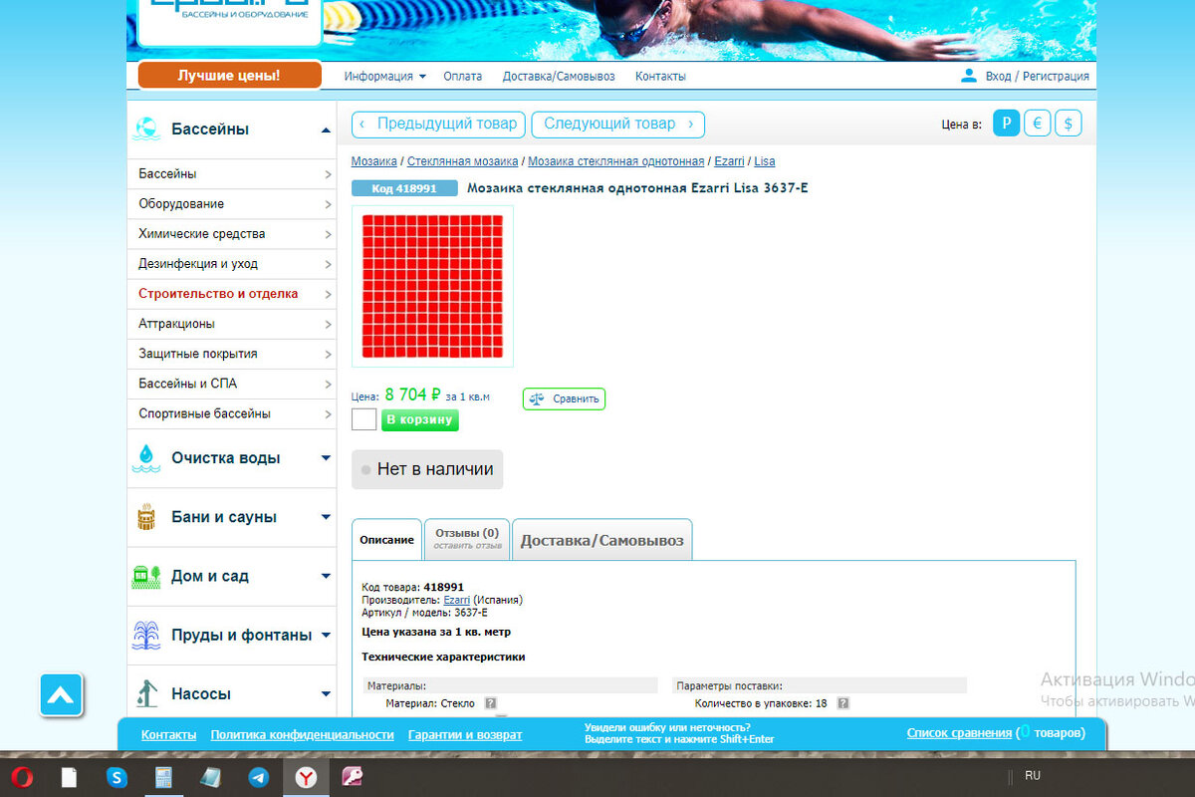Click the scroll-to-top arrow button
Image resolution: width=1195 pixels, height=797 pixels.
point(61,694)
